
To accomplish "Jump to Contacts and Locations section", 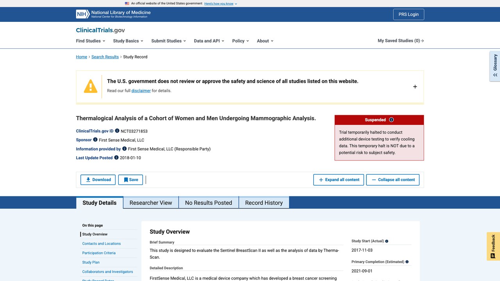I will [x=102, y=244].
